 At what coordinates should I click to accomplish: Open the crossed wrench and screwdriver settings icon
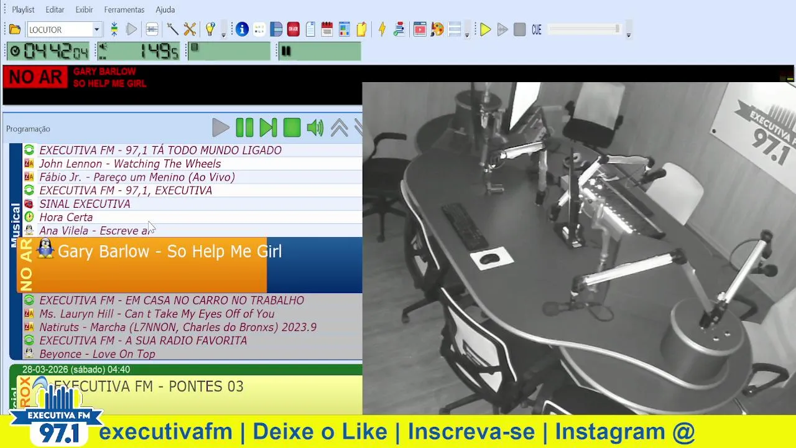tap(190, 29)
